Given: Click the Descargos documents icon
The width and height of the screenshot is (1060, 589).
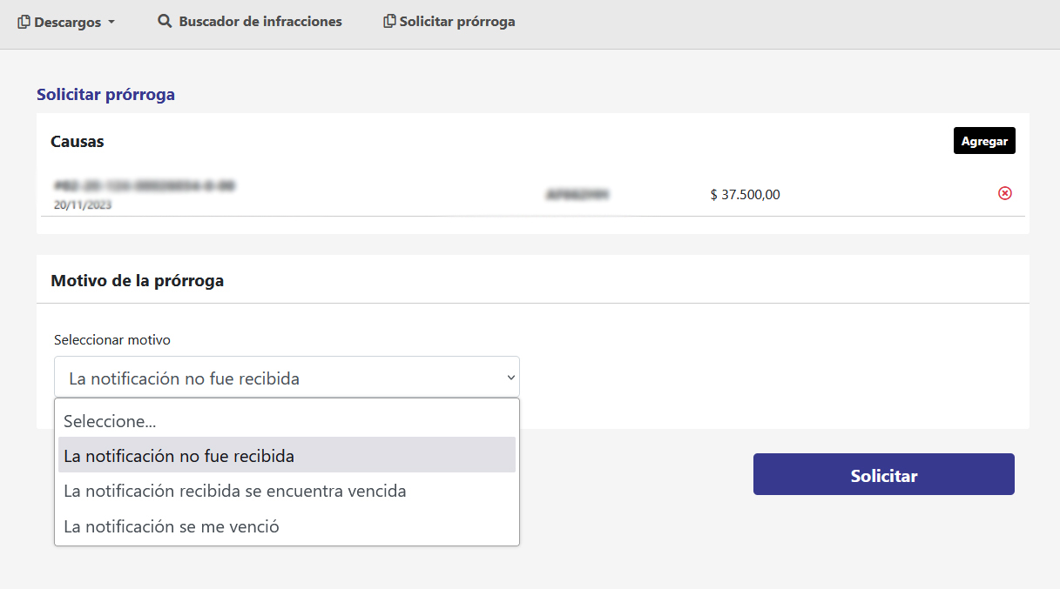Looking at the screenshot, I should pos(24,22).
